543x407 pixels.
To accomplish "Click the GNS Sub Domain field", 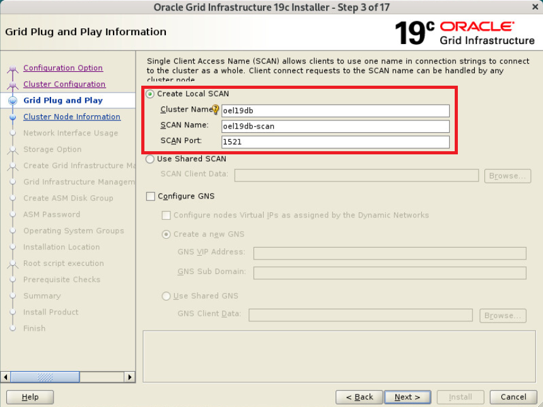I will click(390, 273).
